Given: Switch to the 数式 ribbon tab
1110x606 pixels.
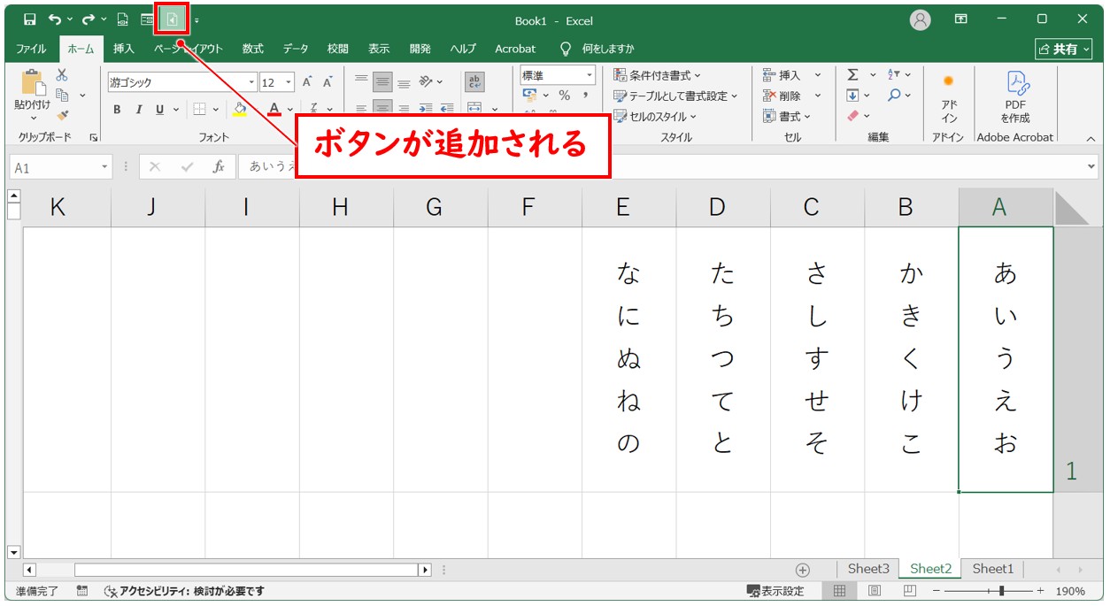Looking at the screenshot, I should click(253, 49).
